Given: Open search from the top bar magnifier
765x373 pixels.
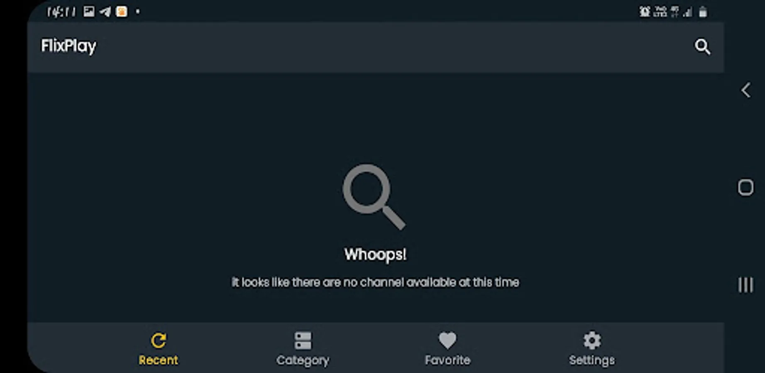Looking at the screenshot, I should pyautogui.click(x=702, y=46).
